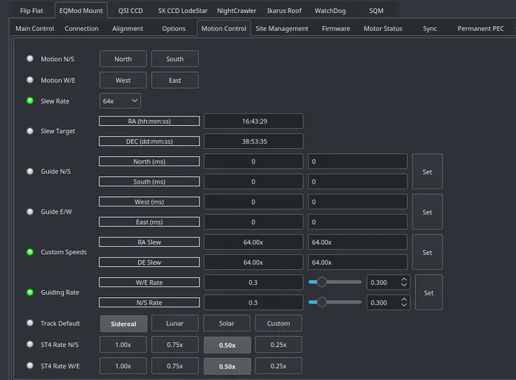Open the SQM device tab

[x=376, y=11]
